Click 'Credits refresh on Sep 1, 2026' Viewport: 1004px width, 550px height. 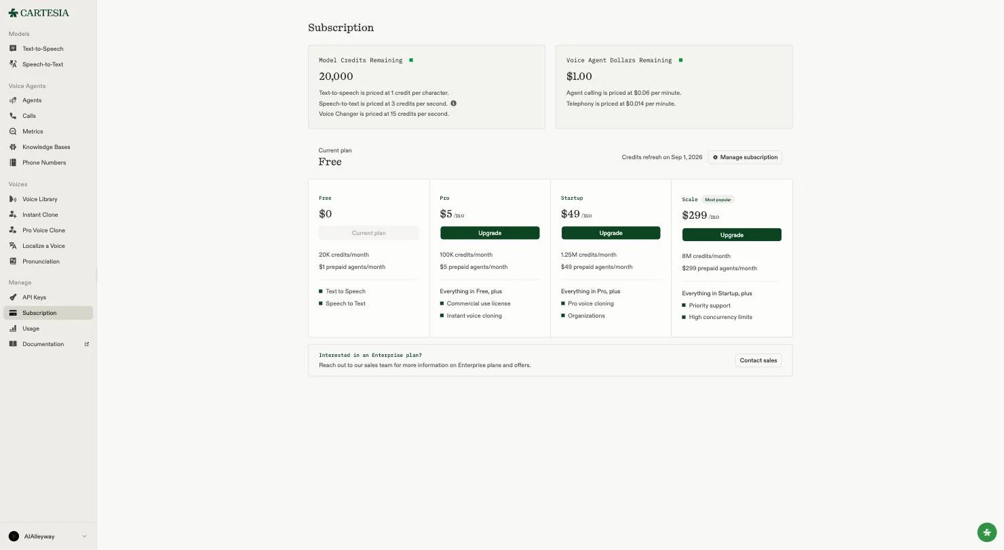coord(662,157)
